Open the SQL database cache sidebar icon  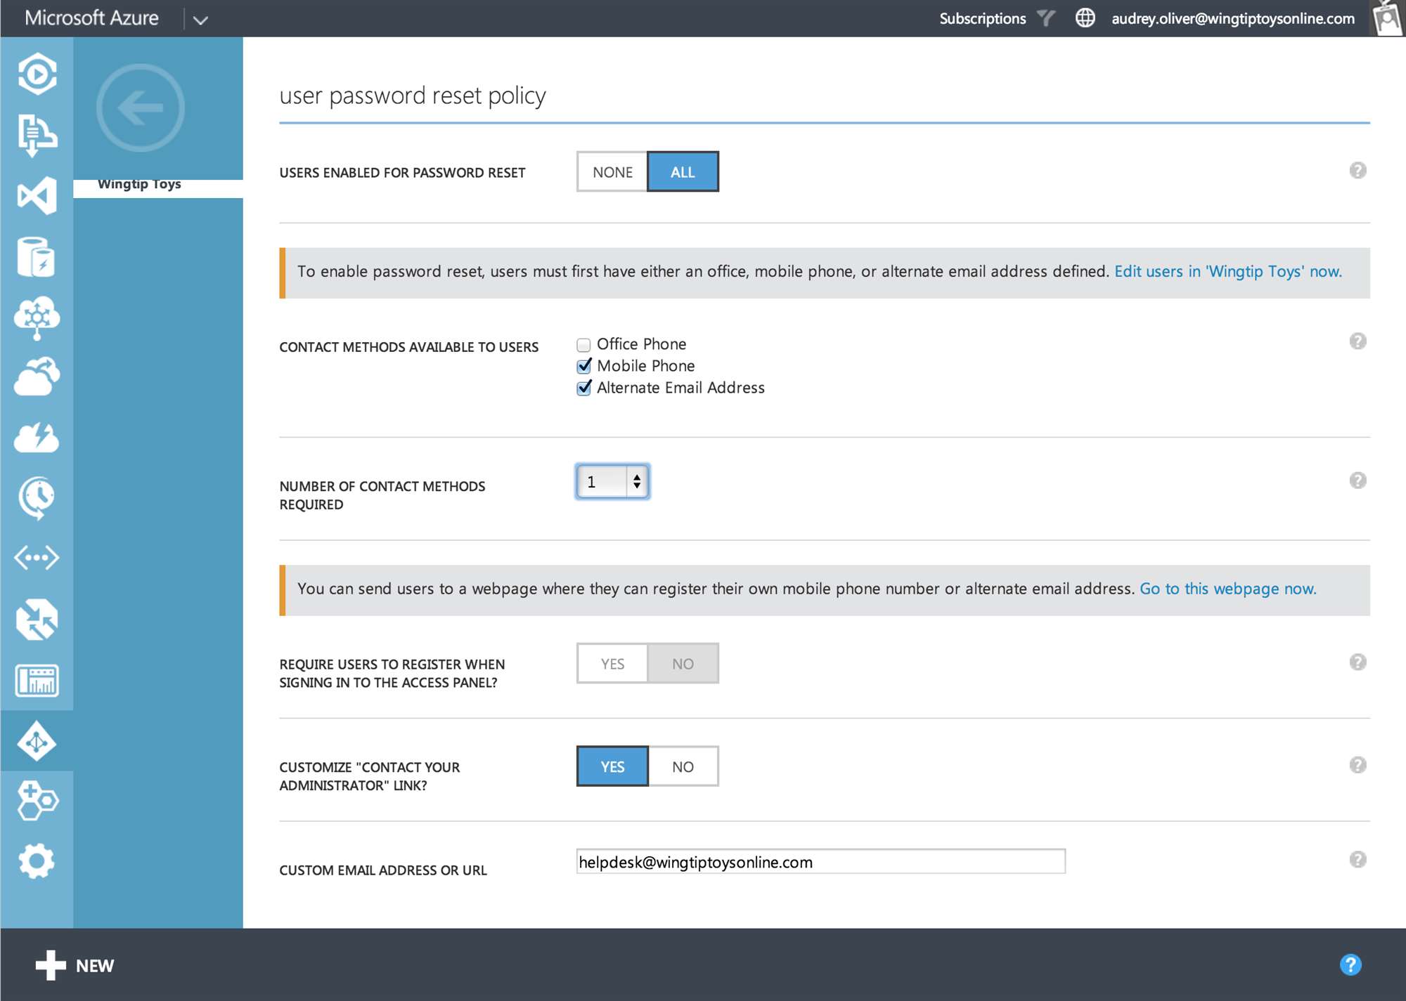pos(37,256)
